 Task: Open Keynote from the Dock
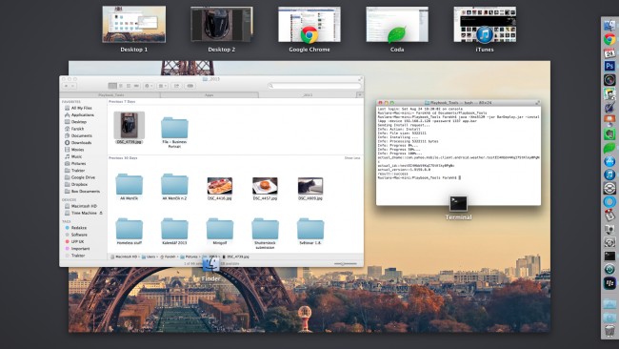point(609,120)
